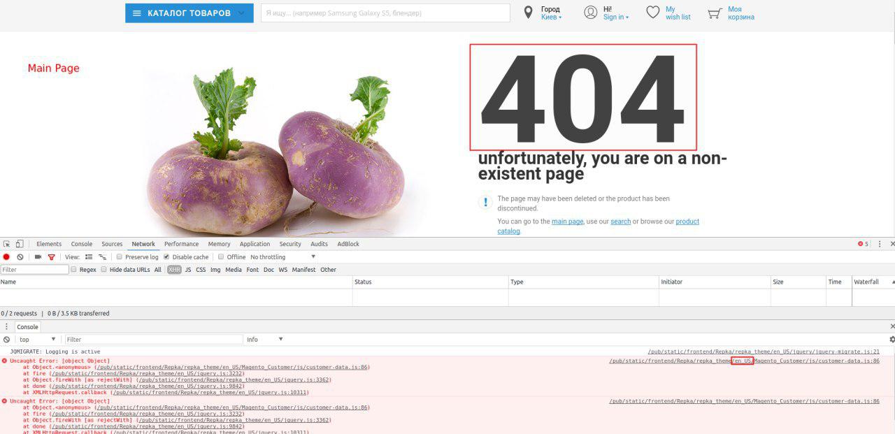
Task: Open DevTools three-dot customize menu
Action: tap(878, 244)
